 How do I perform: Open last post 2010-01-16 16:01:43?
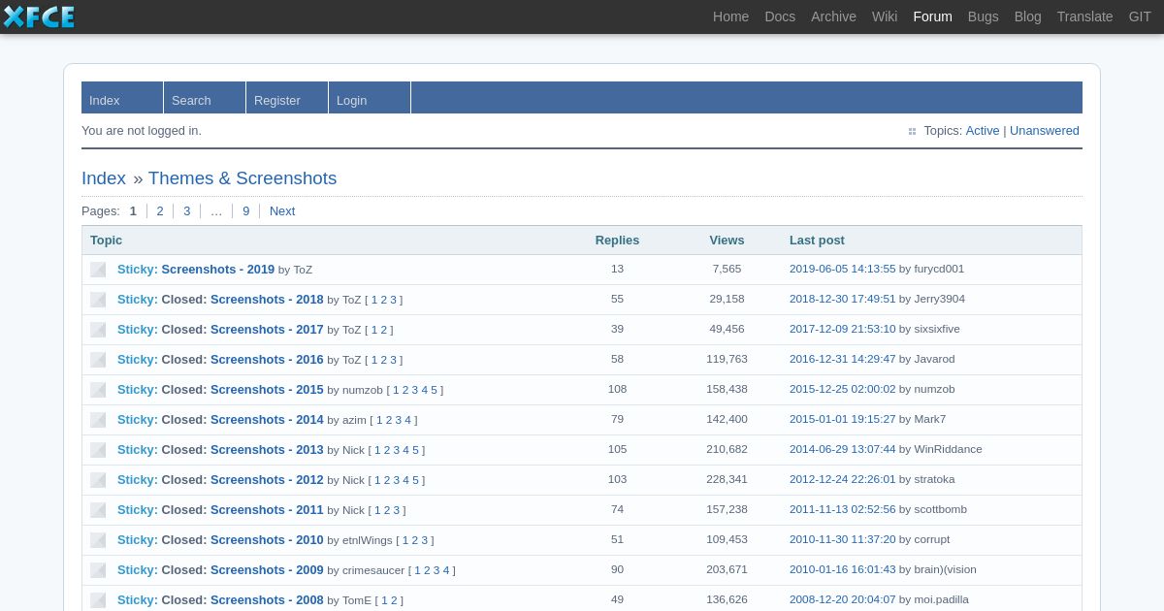click(842, 569)
